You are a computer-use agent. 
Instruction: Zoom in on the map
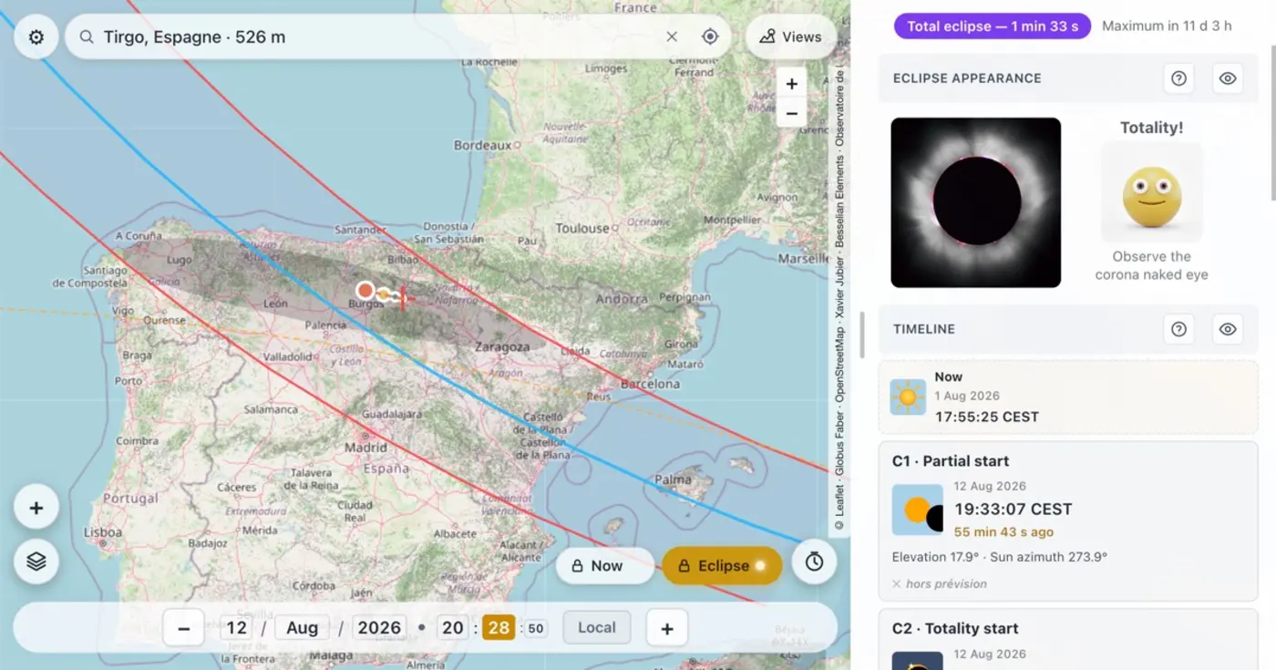pyautogui.click(x=791, y=84)
